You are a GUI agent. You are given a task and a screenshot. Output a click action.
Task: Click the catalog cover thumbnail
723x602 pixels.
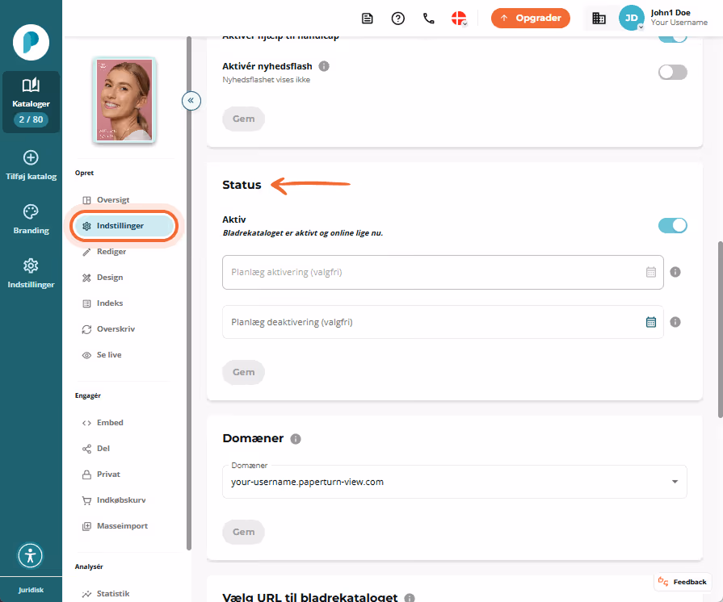[124, 100]
